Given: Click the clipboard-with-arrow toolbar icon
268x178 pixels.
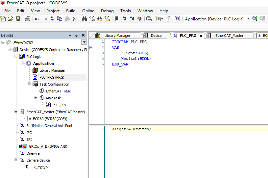Looking at the screenshot, I should pyautogui.click(x=168, y=19).
